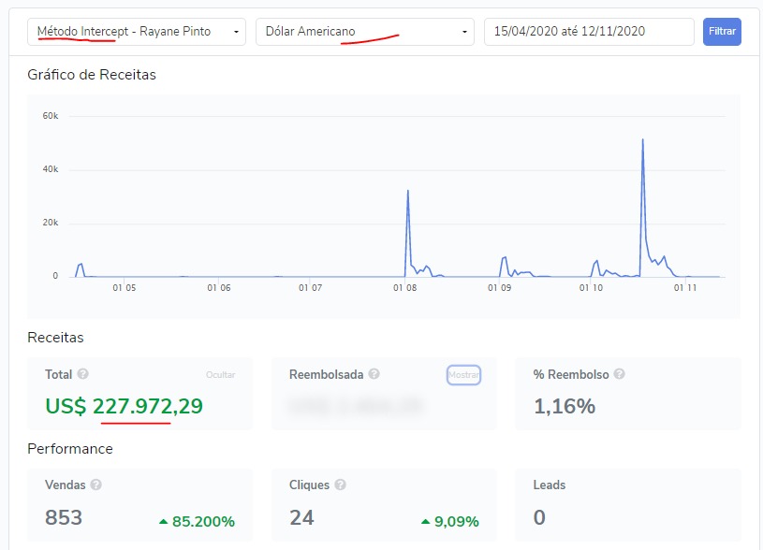Viewport: 763px width, 550px height.
Task: Open the Método Intercept product dropdown
Action: (x=137, y=32)
